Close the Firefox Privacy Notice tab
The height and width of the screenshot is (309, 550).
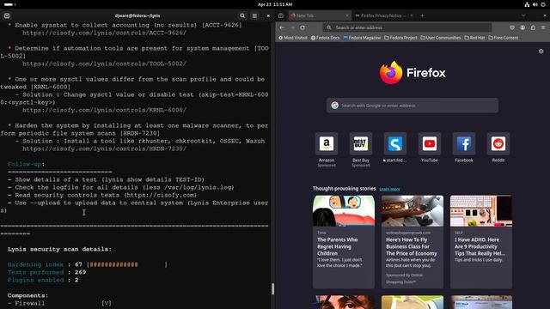pos(412,15)
